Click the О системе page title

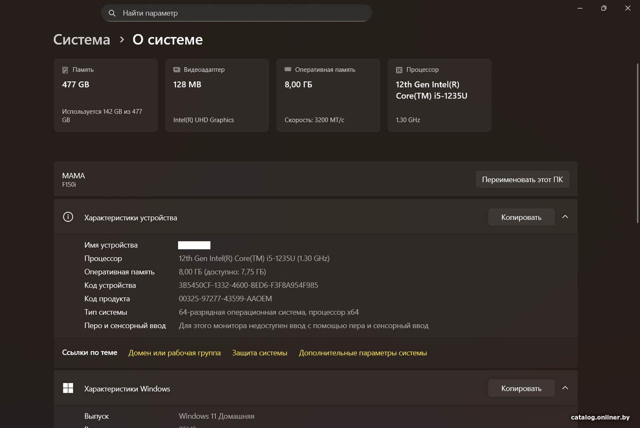167,40
